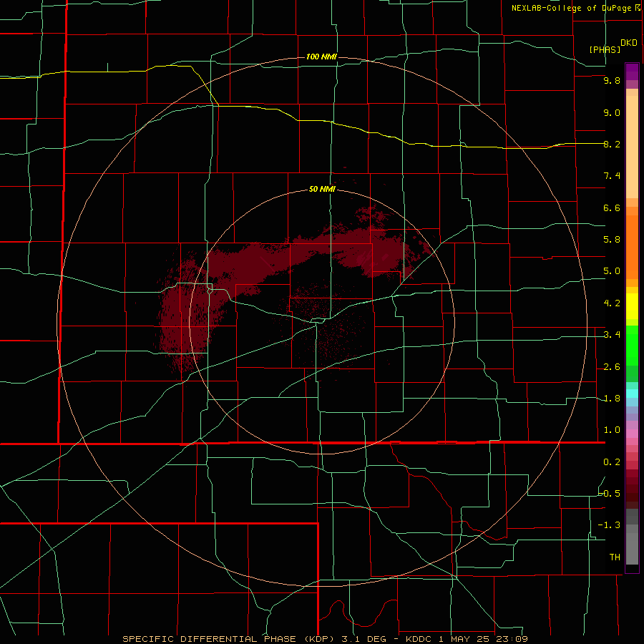Viewport: 644px width, 644px height.
Task: Click the 9.0 scale value
Action: 612,112
